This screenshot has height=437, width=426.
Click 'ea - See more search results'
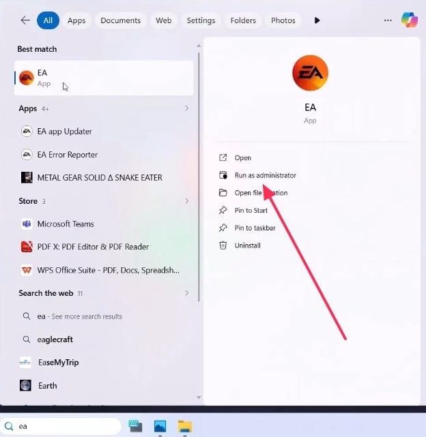[104, 316]
